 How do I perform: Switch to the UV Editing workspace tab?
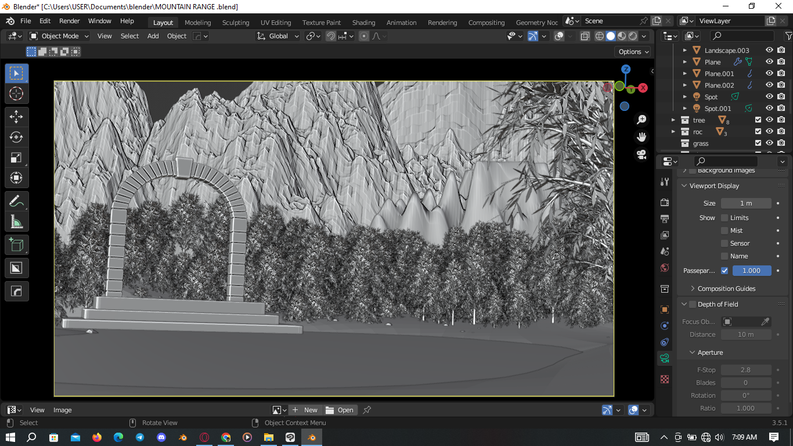(276, 23)
